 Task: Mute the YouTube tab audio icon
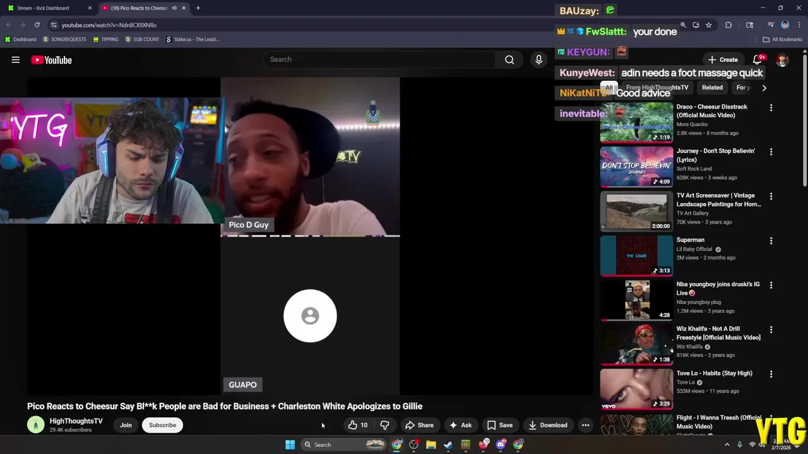pos(174,8)
